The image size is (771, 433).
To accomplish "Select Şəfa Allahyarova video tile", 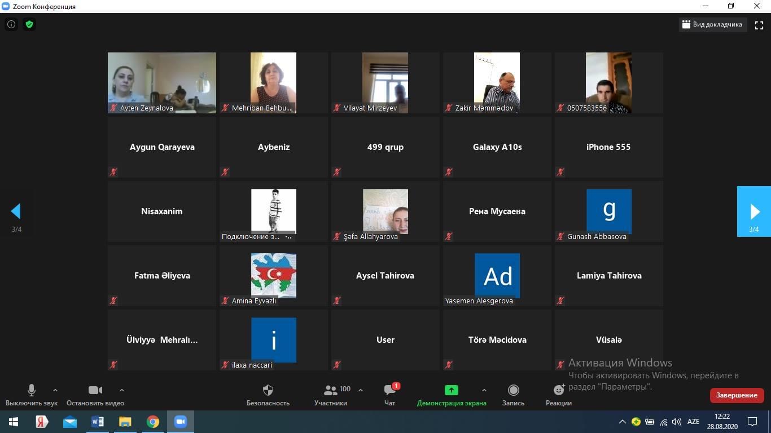I will tap(385, 211).
